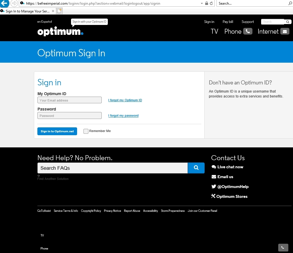The width and height of the screenshot is (293, 253).
Task: Select the Sign In to Manage Your Services tab
Action: pyautogui.click(x=28, y=11)
